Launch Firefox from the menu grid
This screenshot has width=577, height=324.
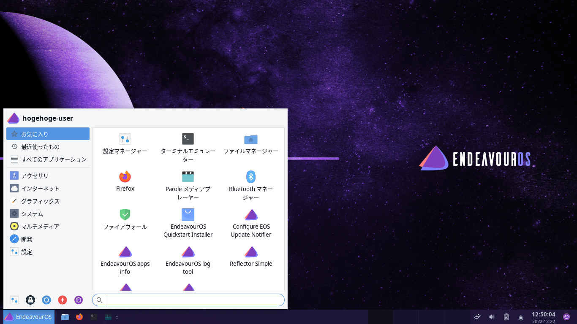click(125, 181)
